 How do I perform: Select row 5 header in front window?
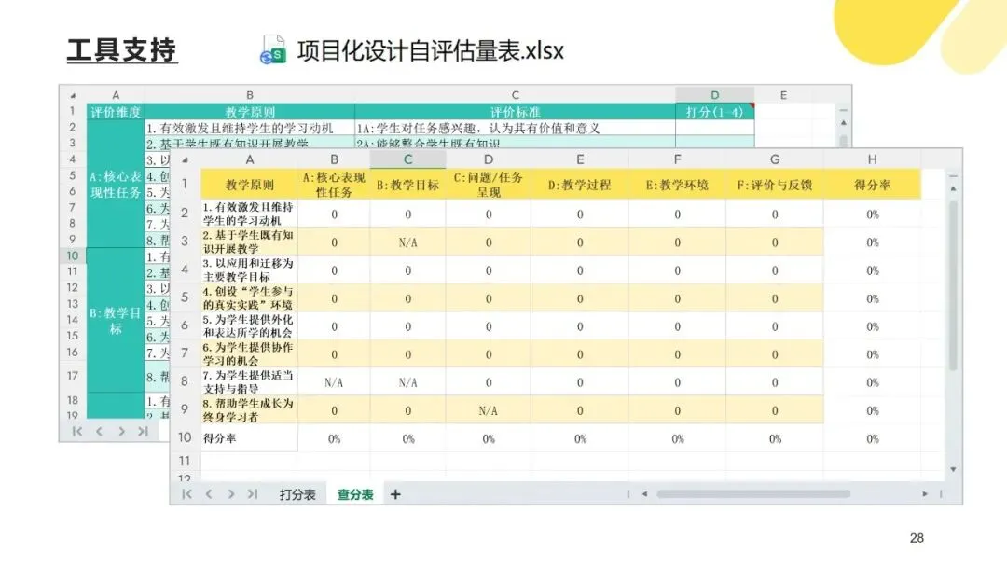(x=185, y=297)
